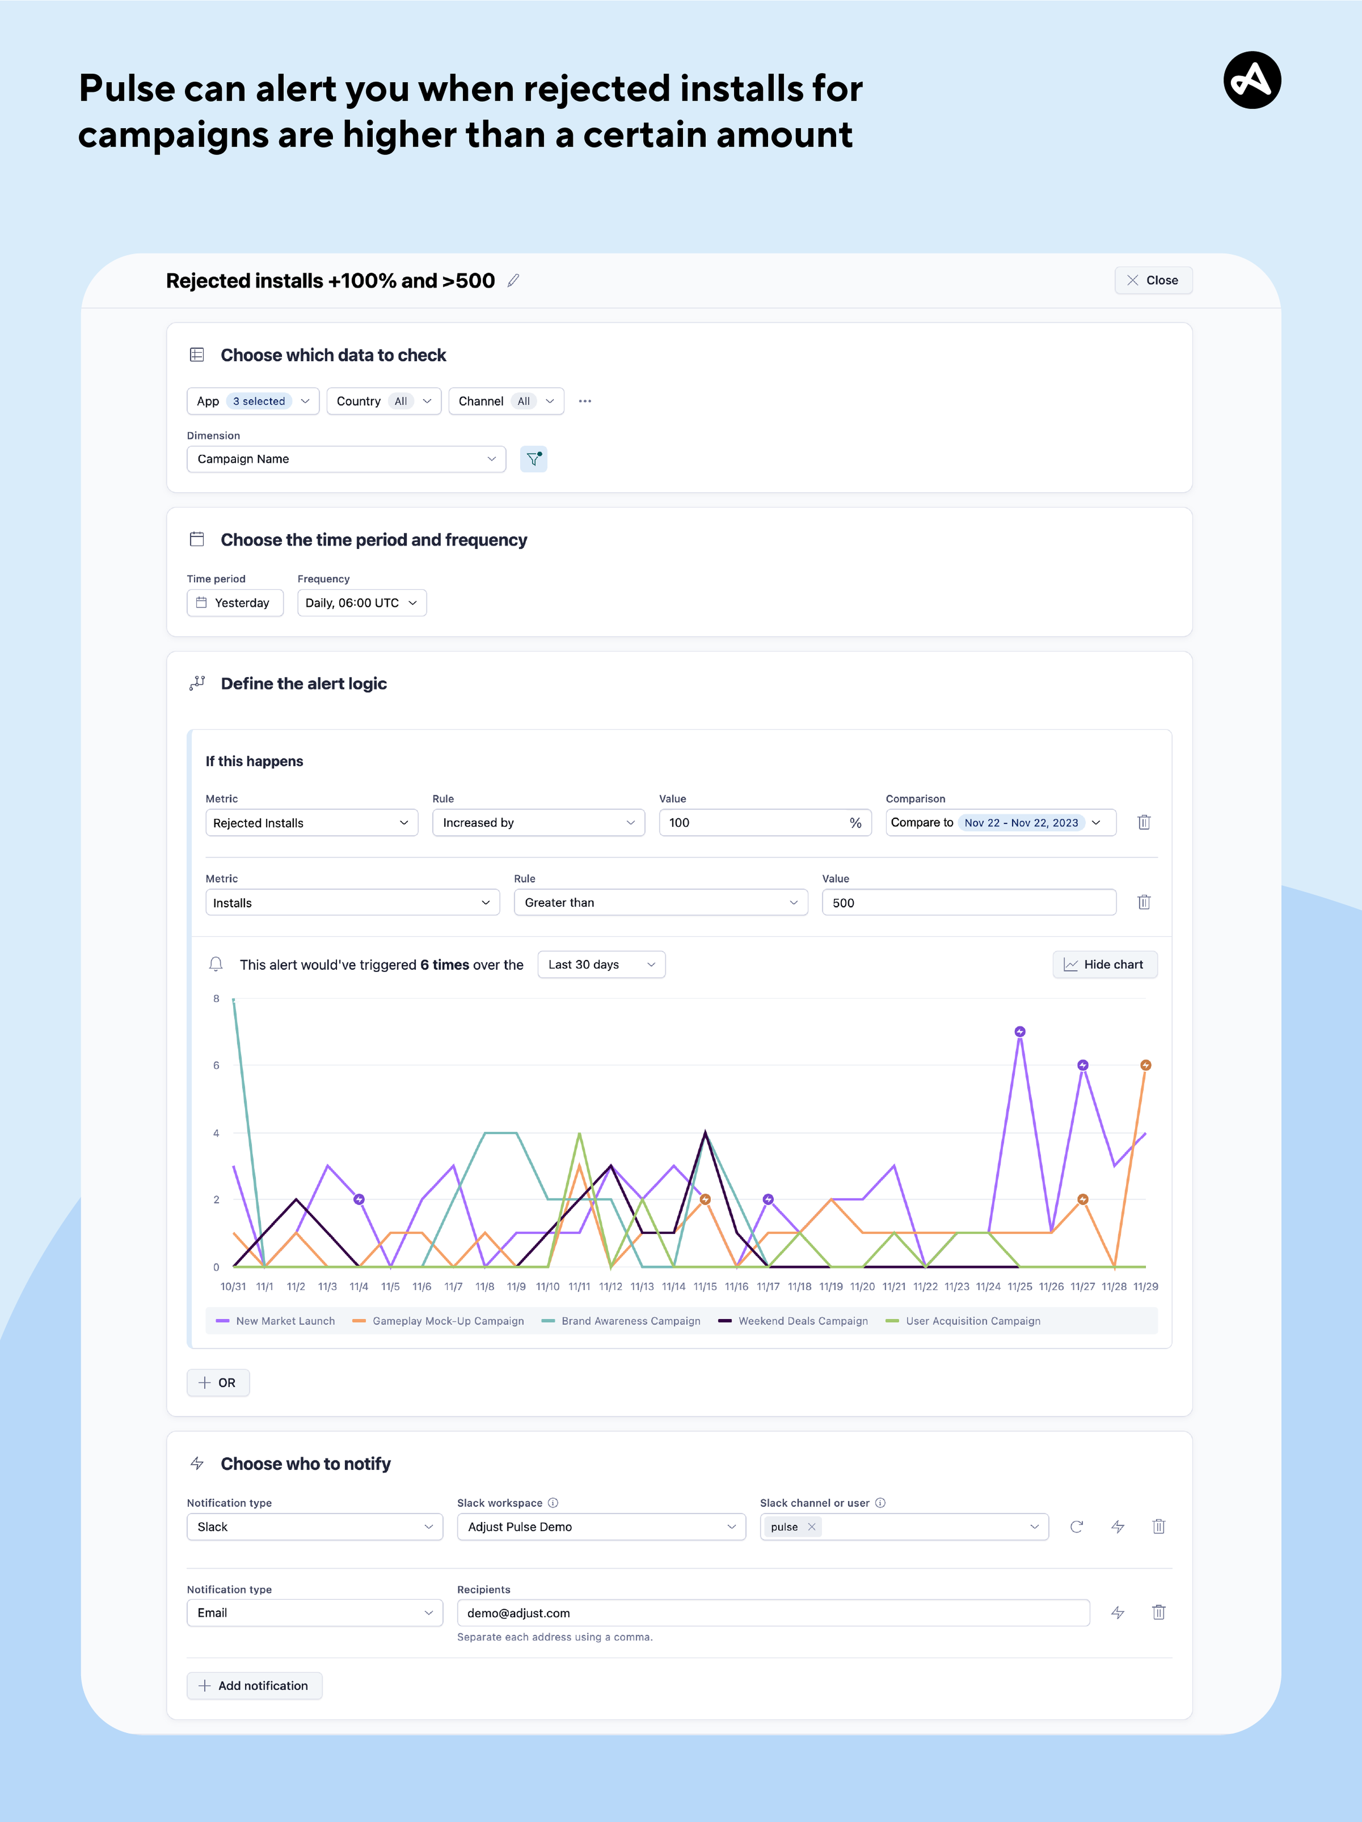Click Hide chart button
This screenshot has height=1822, width=1362.
(x=1104, y=964)
